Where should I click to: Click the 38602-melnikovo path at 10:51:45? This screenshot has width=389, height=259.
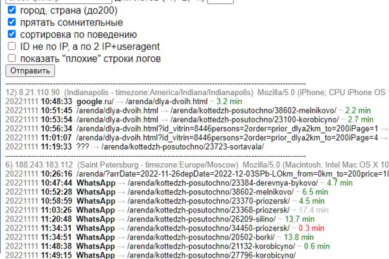[253, 111]
